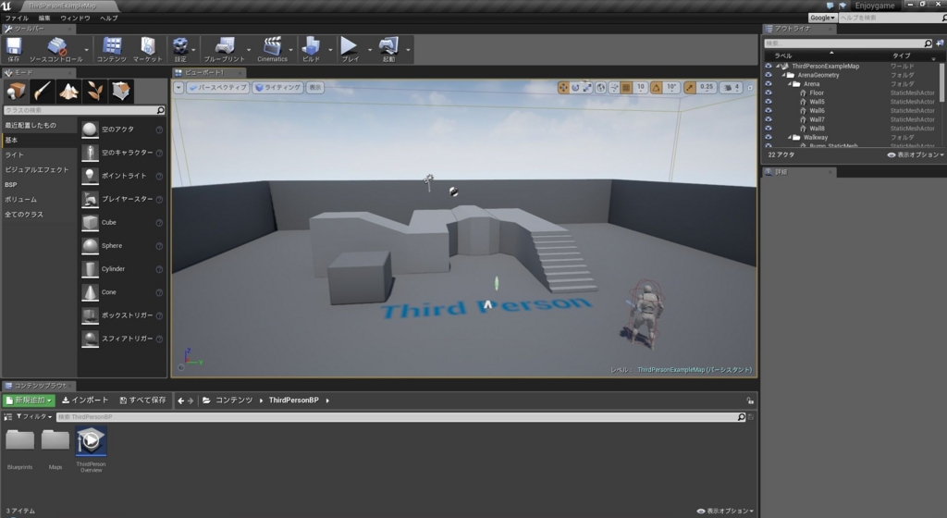Open Content Browser Filters (フィルタ) button
Screen dimensions: 947x518
tap(34, 416)
